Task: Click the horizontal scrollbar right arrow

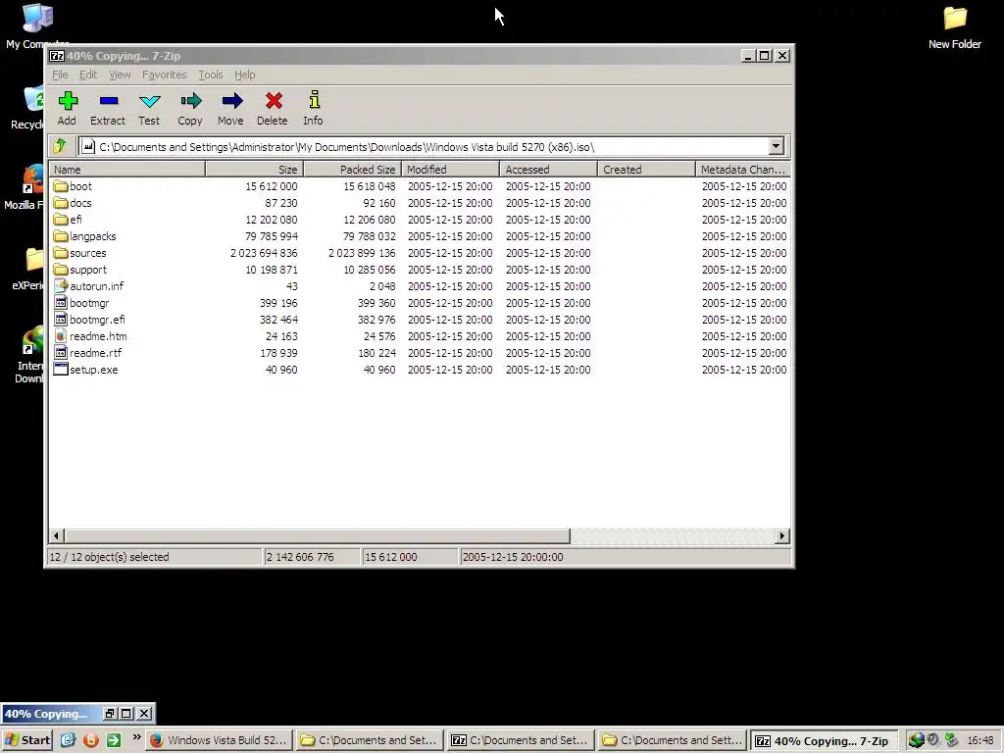Action: click(x=781, y=536)
